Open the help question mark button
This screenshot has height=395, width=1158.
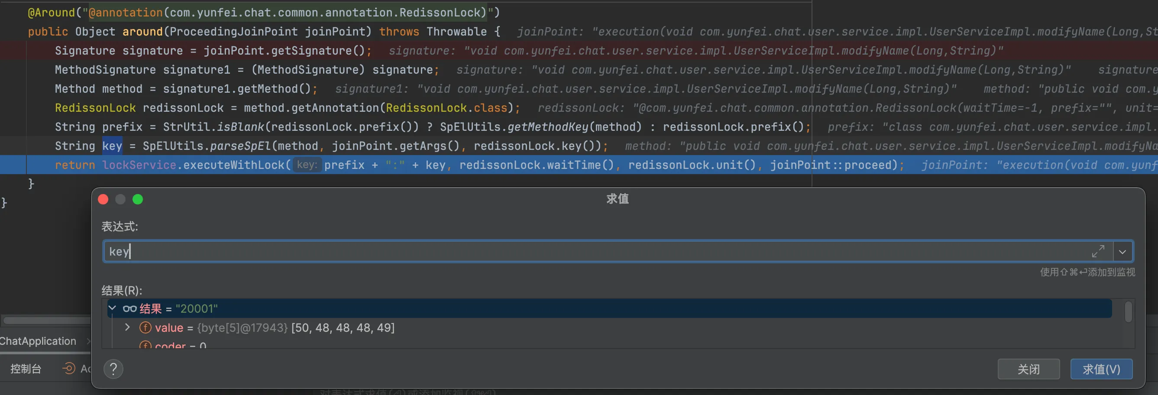[x=113, y=369]
